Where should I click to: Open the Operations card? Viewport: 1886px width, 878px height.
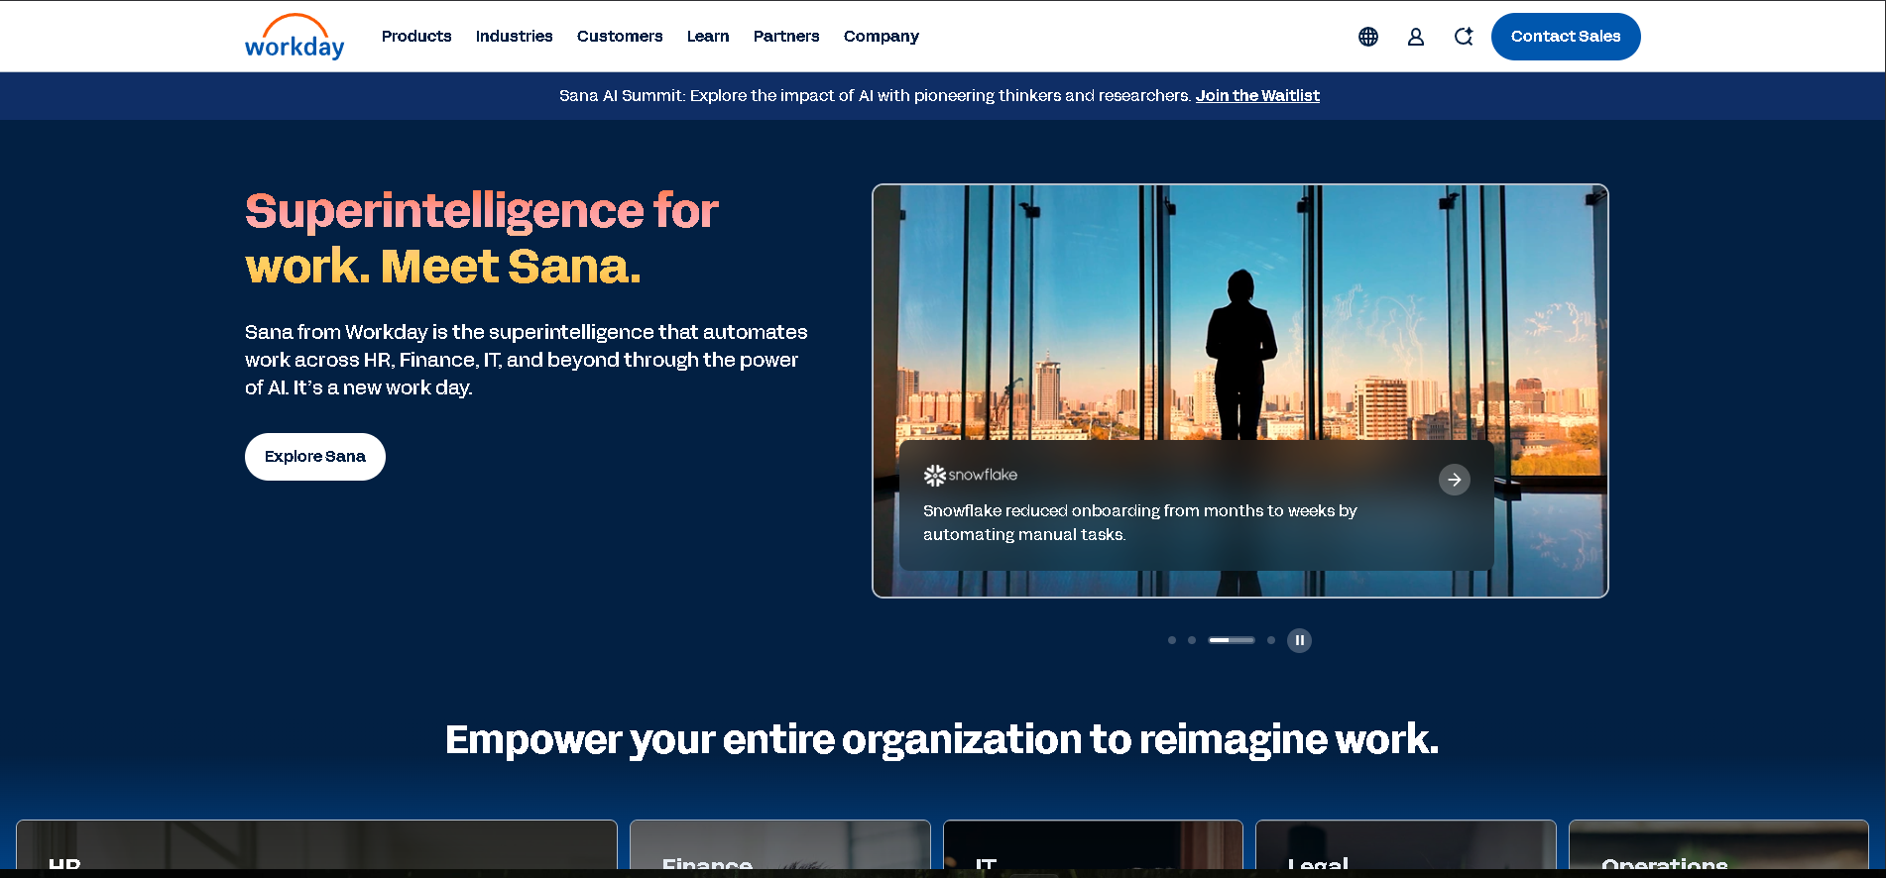pyautogui.click(x=1718, y=845)
